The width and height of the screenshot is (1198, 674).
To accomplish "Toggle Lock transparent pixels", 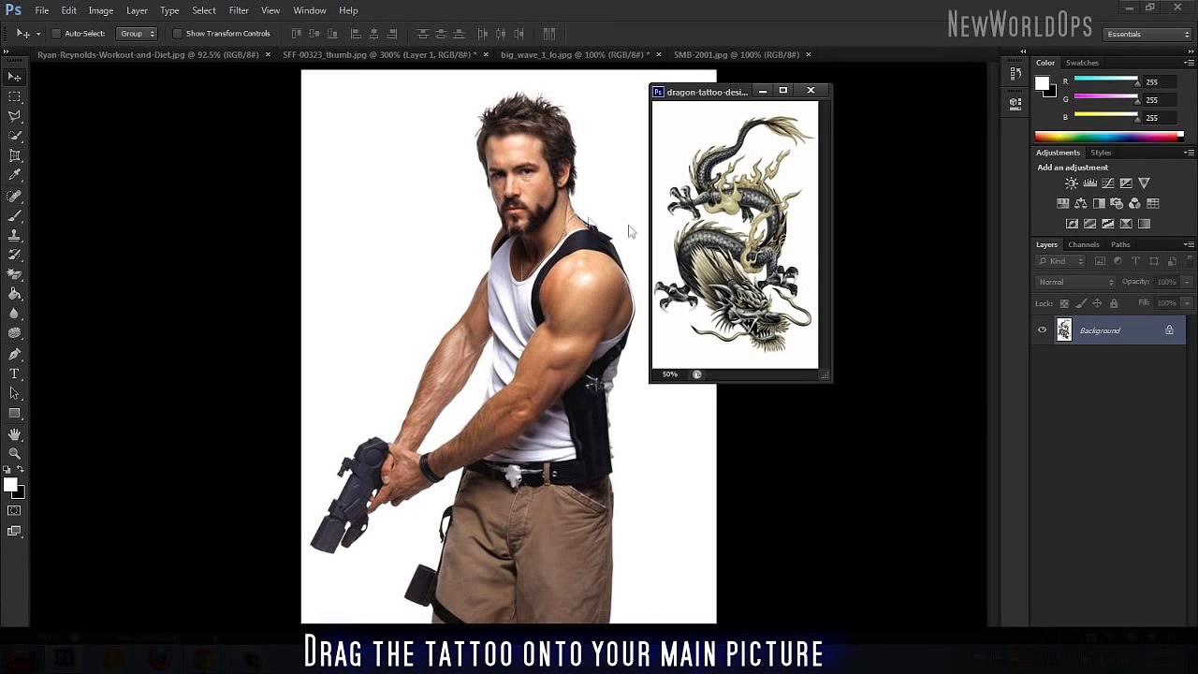I will click(x=1064, y=303).
